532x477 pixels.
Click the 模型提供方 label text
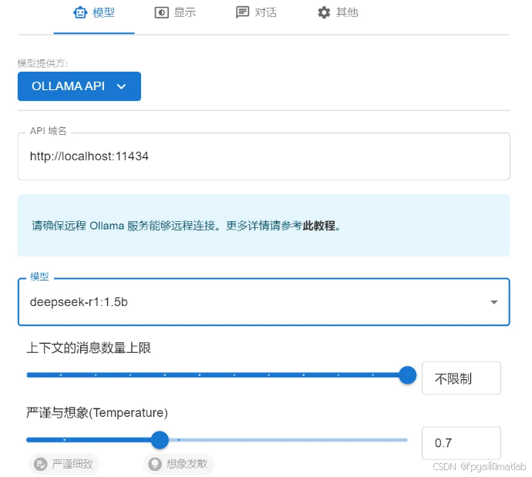42,63
